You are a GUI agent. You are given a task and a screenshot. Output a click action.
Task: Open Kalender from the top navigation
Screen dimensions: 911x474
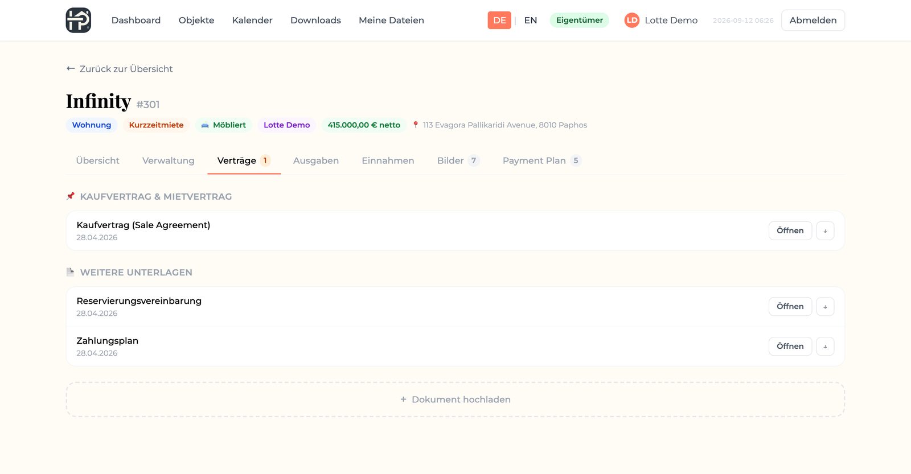[252, 20]
